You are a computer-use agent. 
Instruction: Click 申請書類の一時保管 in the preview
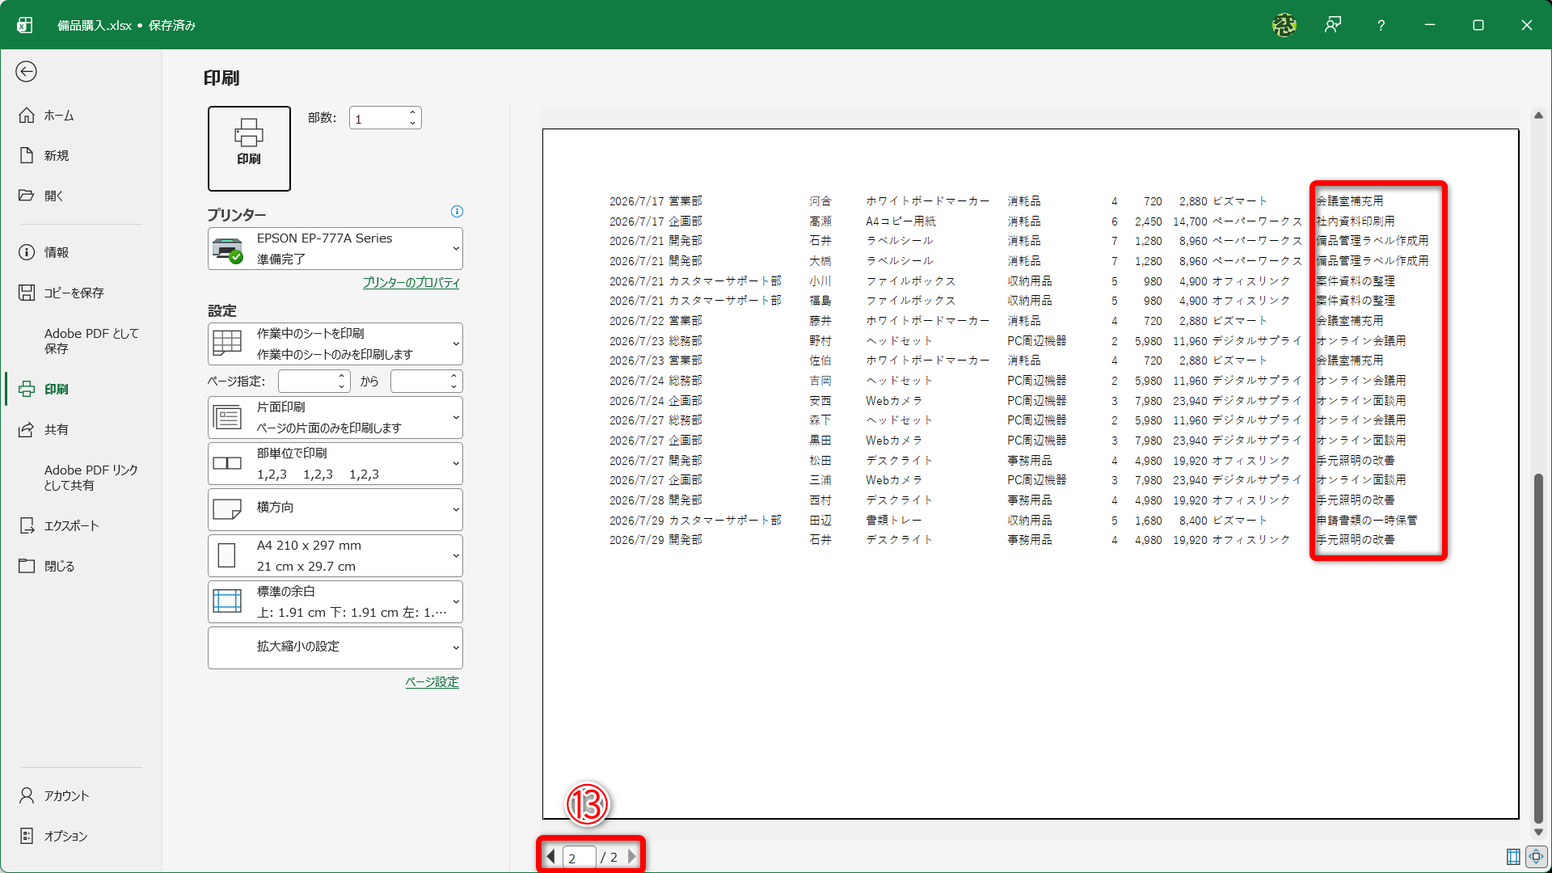1367,521
